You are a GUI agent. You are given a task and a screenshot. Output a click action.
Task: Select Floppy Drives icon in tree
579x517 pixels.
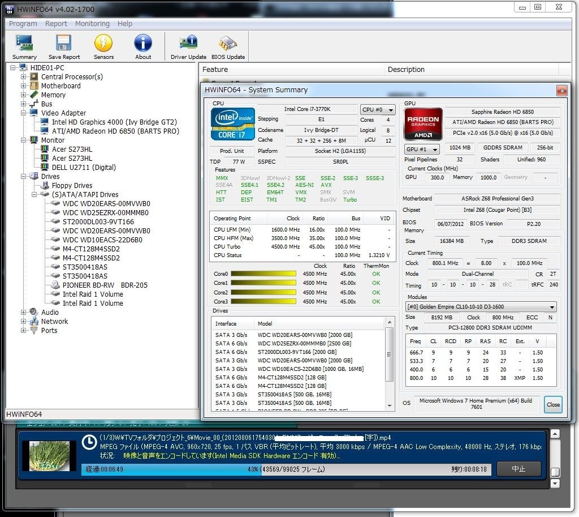45,185
